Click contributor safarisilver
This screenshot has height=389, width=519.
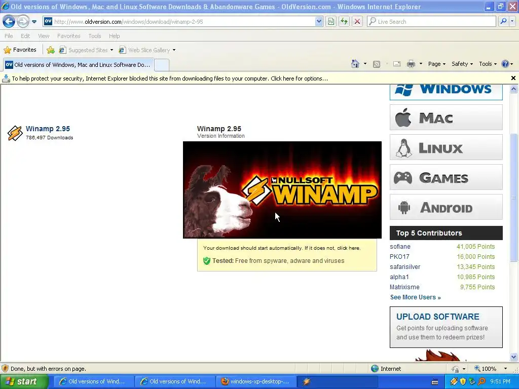[405, 267]
